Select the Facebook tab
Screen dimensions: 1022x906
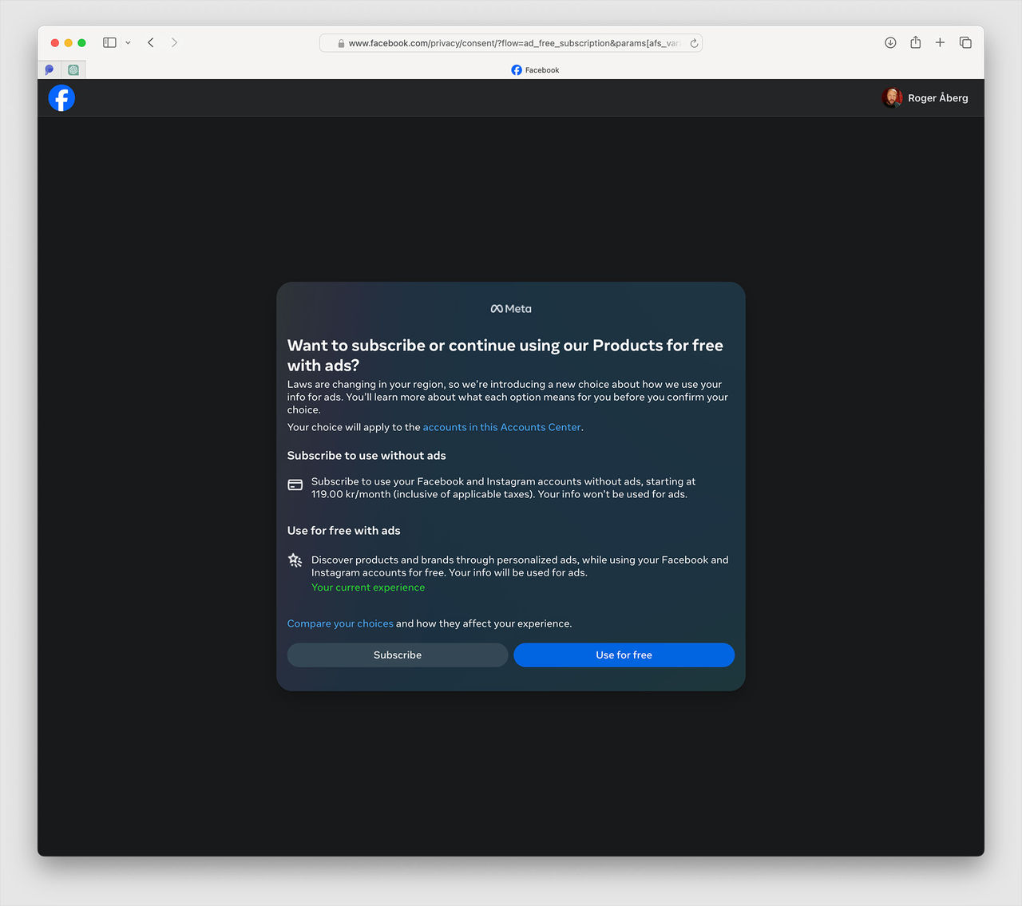coord(535,70)
